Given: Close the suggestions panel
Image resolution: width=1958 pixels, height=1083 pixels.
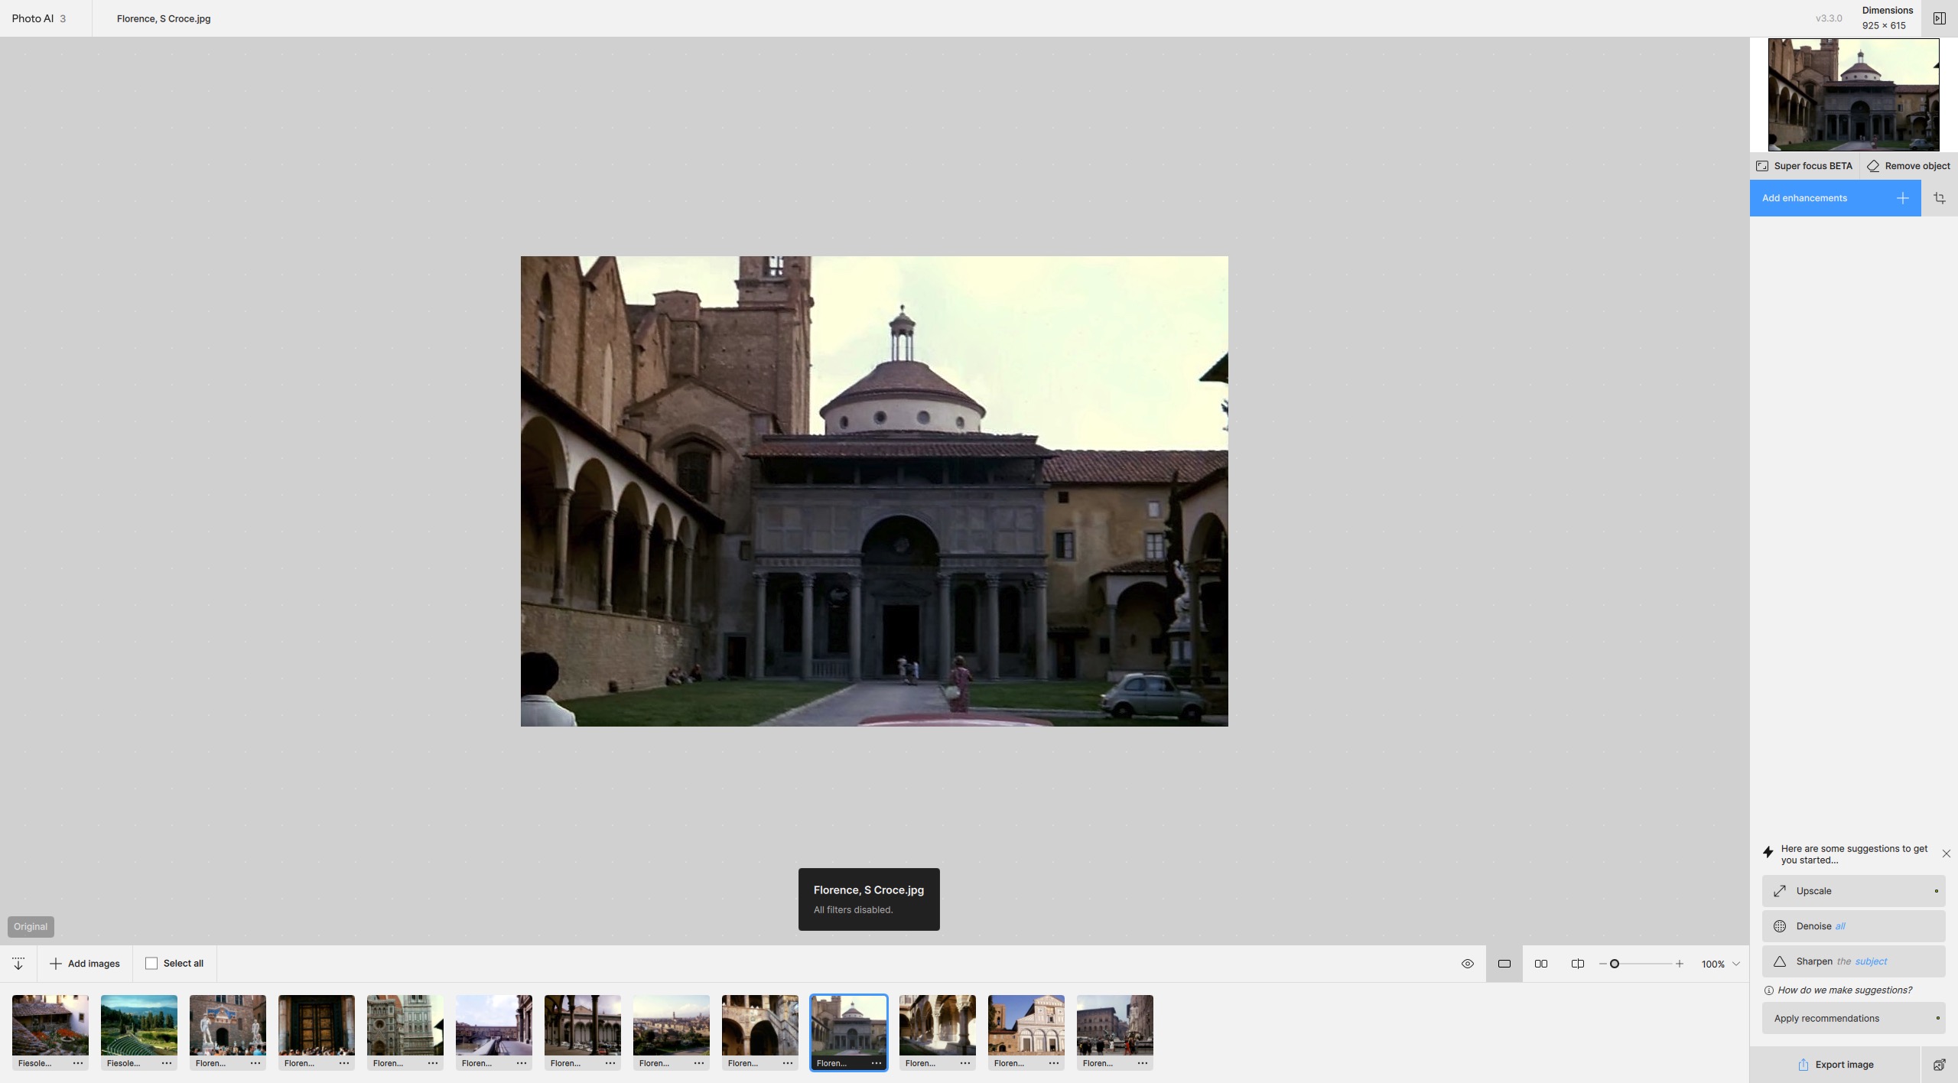Looking at the screenshot, I should 1946,854.
